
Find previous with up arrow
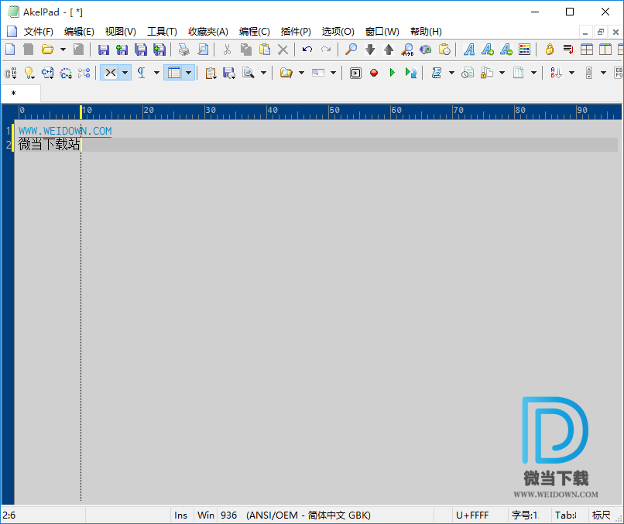pos(389,50)
